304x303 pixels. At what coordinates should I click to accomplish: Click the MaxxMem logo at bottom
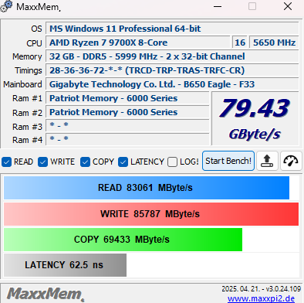tap(46, 294)
